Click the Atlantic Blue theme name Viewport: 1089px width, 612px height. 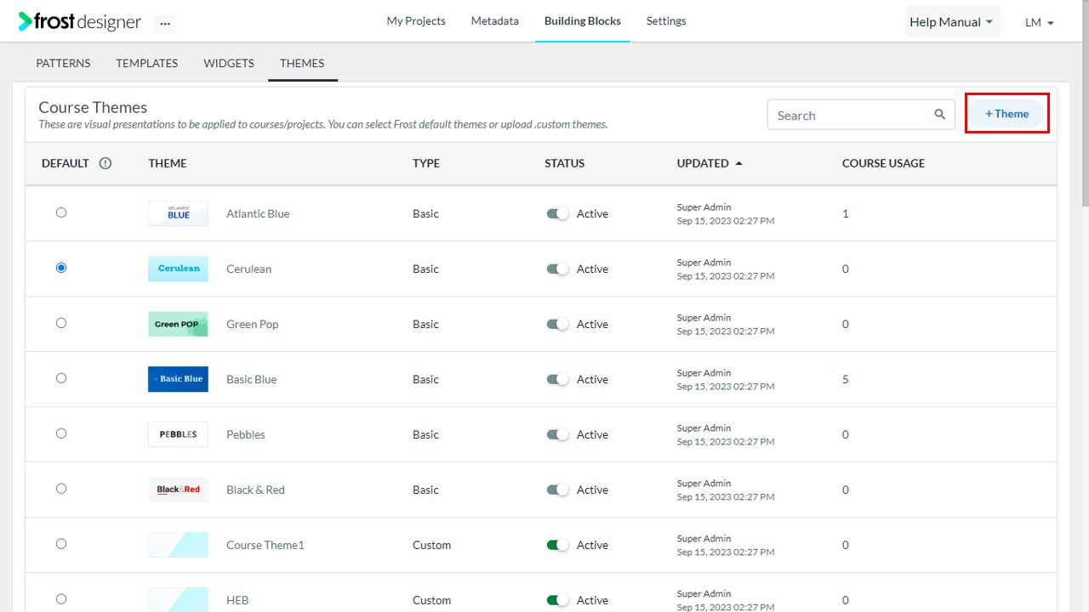258,213
